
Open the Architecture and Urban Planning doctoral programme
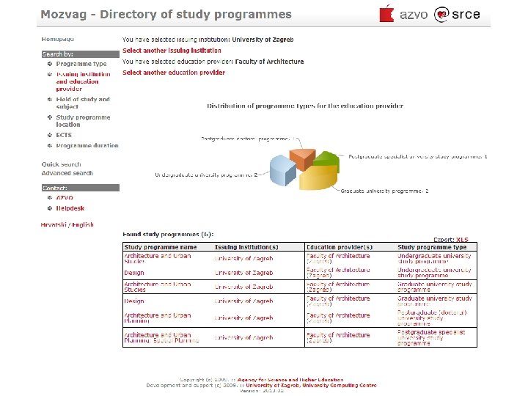157,318
